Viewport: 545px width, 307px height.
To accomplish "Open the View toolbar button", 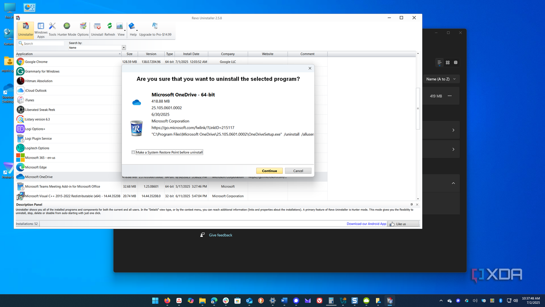I will tap(120, 29).
